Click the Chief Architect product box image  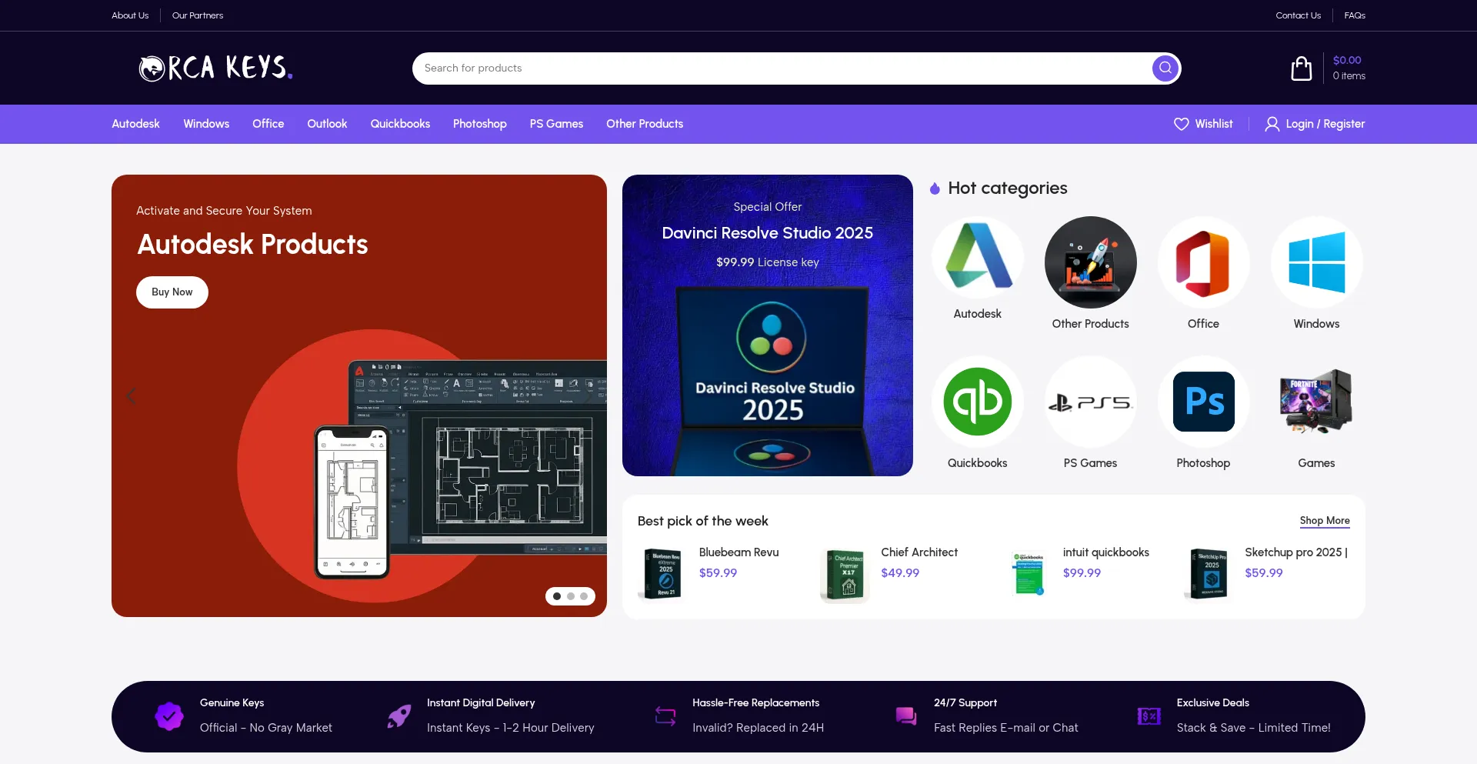[845, 574]
